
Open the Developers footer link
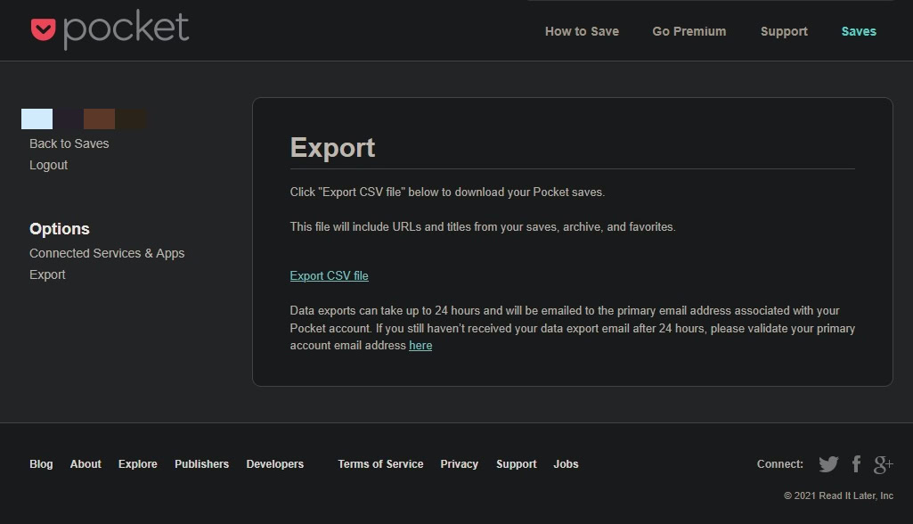click(x=274, y=464)
